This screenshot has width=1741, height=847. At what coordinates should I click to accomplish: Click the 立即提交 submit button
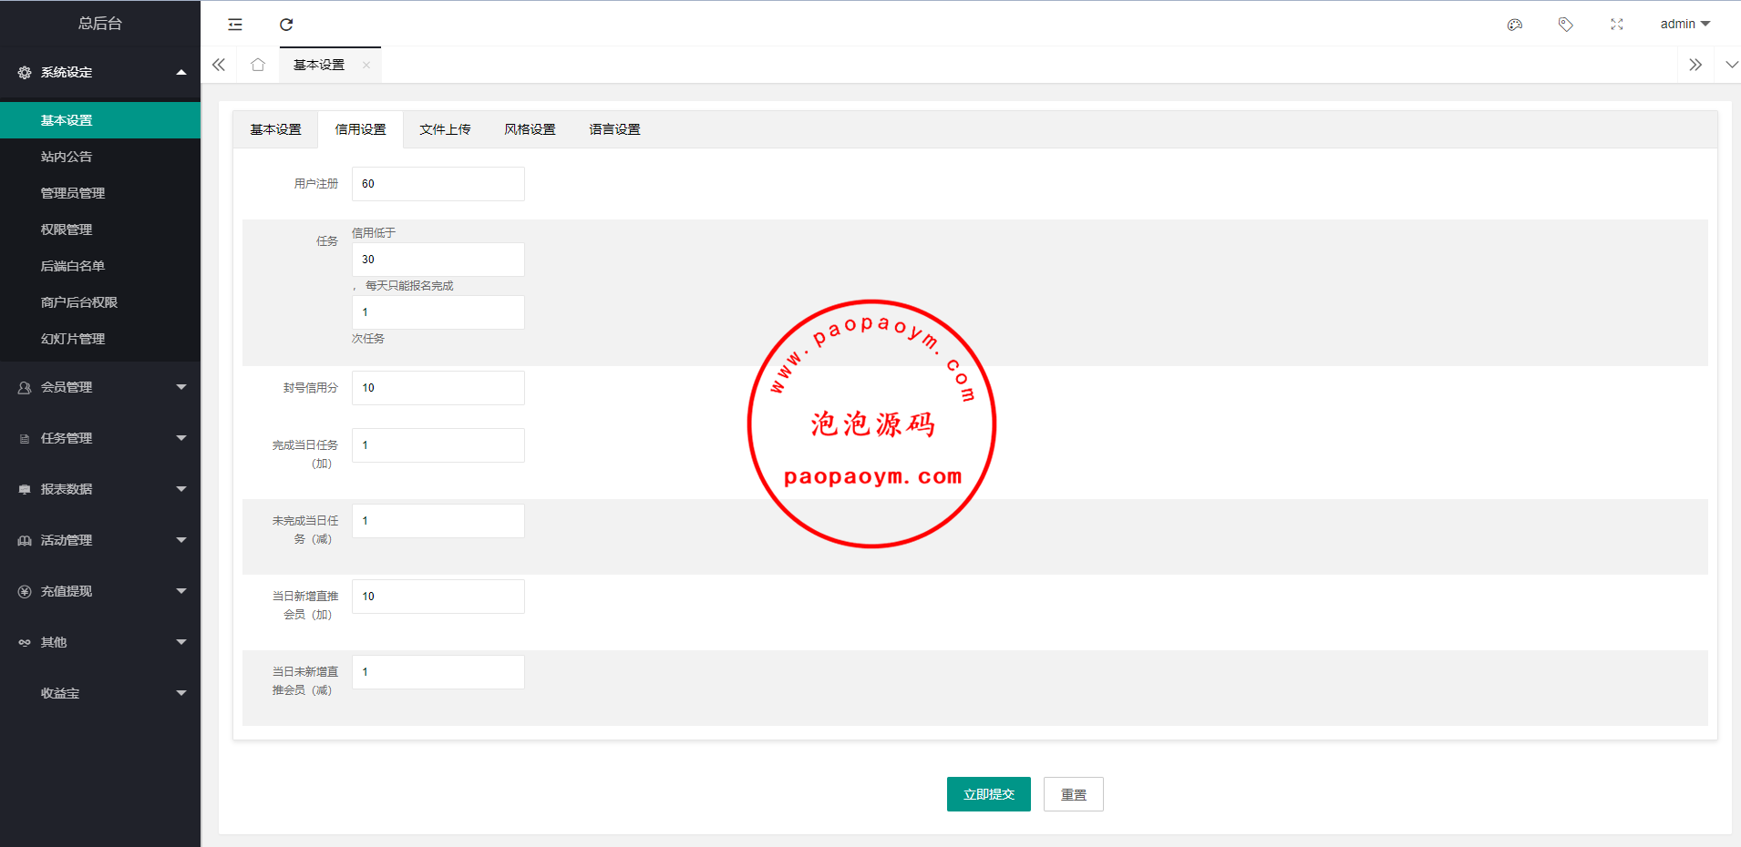pyautogui.click(x=988, y=794)
